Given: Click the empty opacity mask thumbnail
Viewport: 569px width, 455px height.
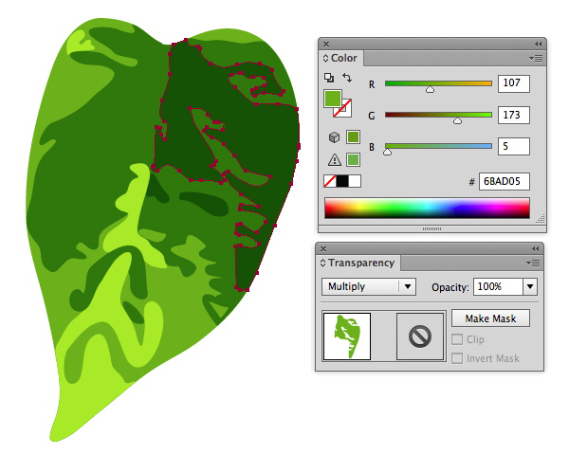Looking at the screenshot, I should coord(420,337).
